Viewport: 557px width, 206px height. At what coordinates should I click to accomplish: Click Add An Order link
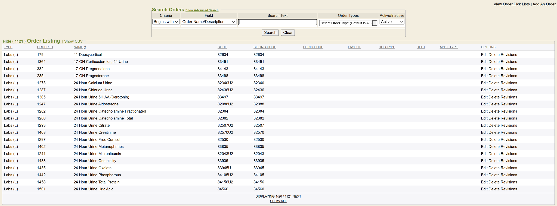[544, 4]
